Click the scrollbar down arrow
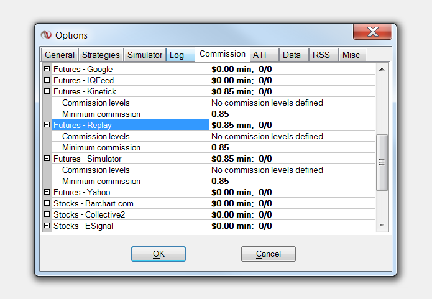The image size is (432, 299). [382, 225]
